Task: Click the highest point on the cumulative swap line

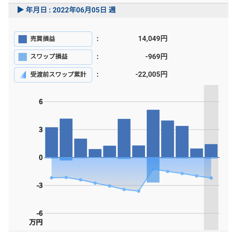Action: click(153, 169)
